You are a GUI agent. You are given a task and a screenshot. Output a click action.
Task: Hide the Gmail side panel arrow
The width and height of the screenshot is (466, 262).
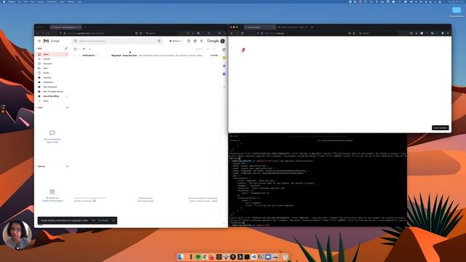coord(224,223)
